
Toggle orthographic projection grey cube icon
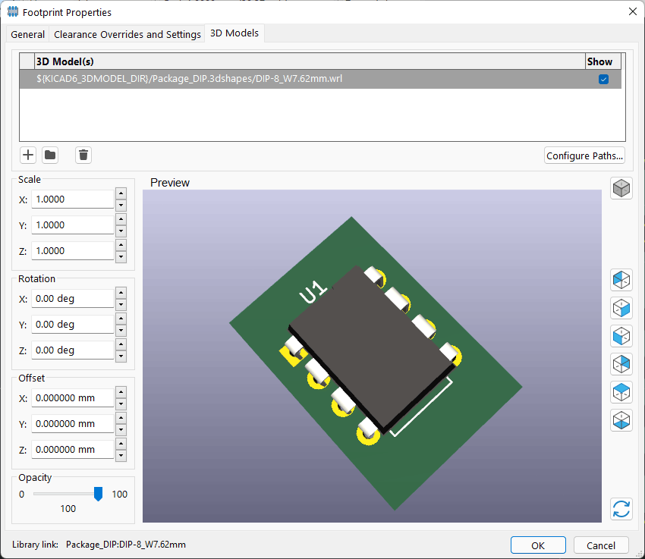621,189
